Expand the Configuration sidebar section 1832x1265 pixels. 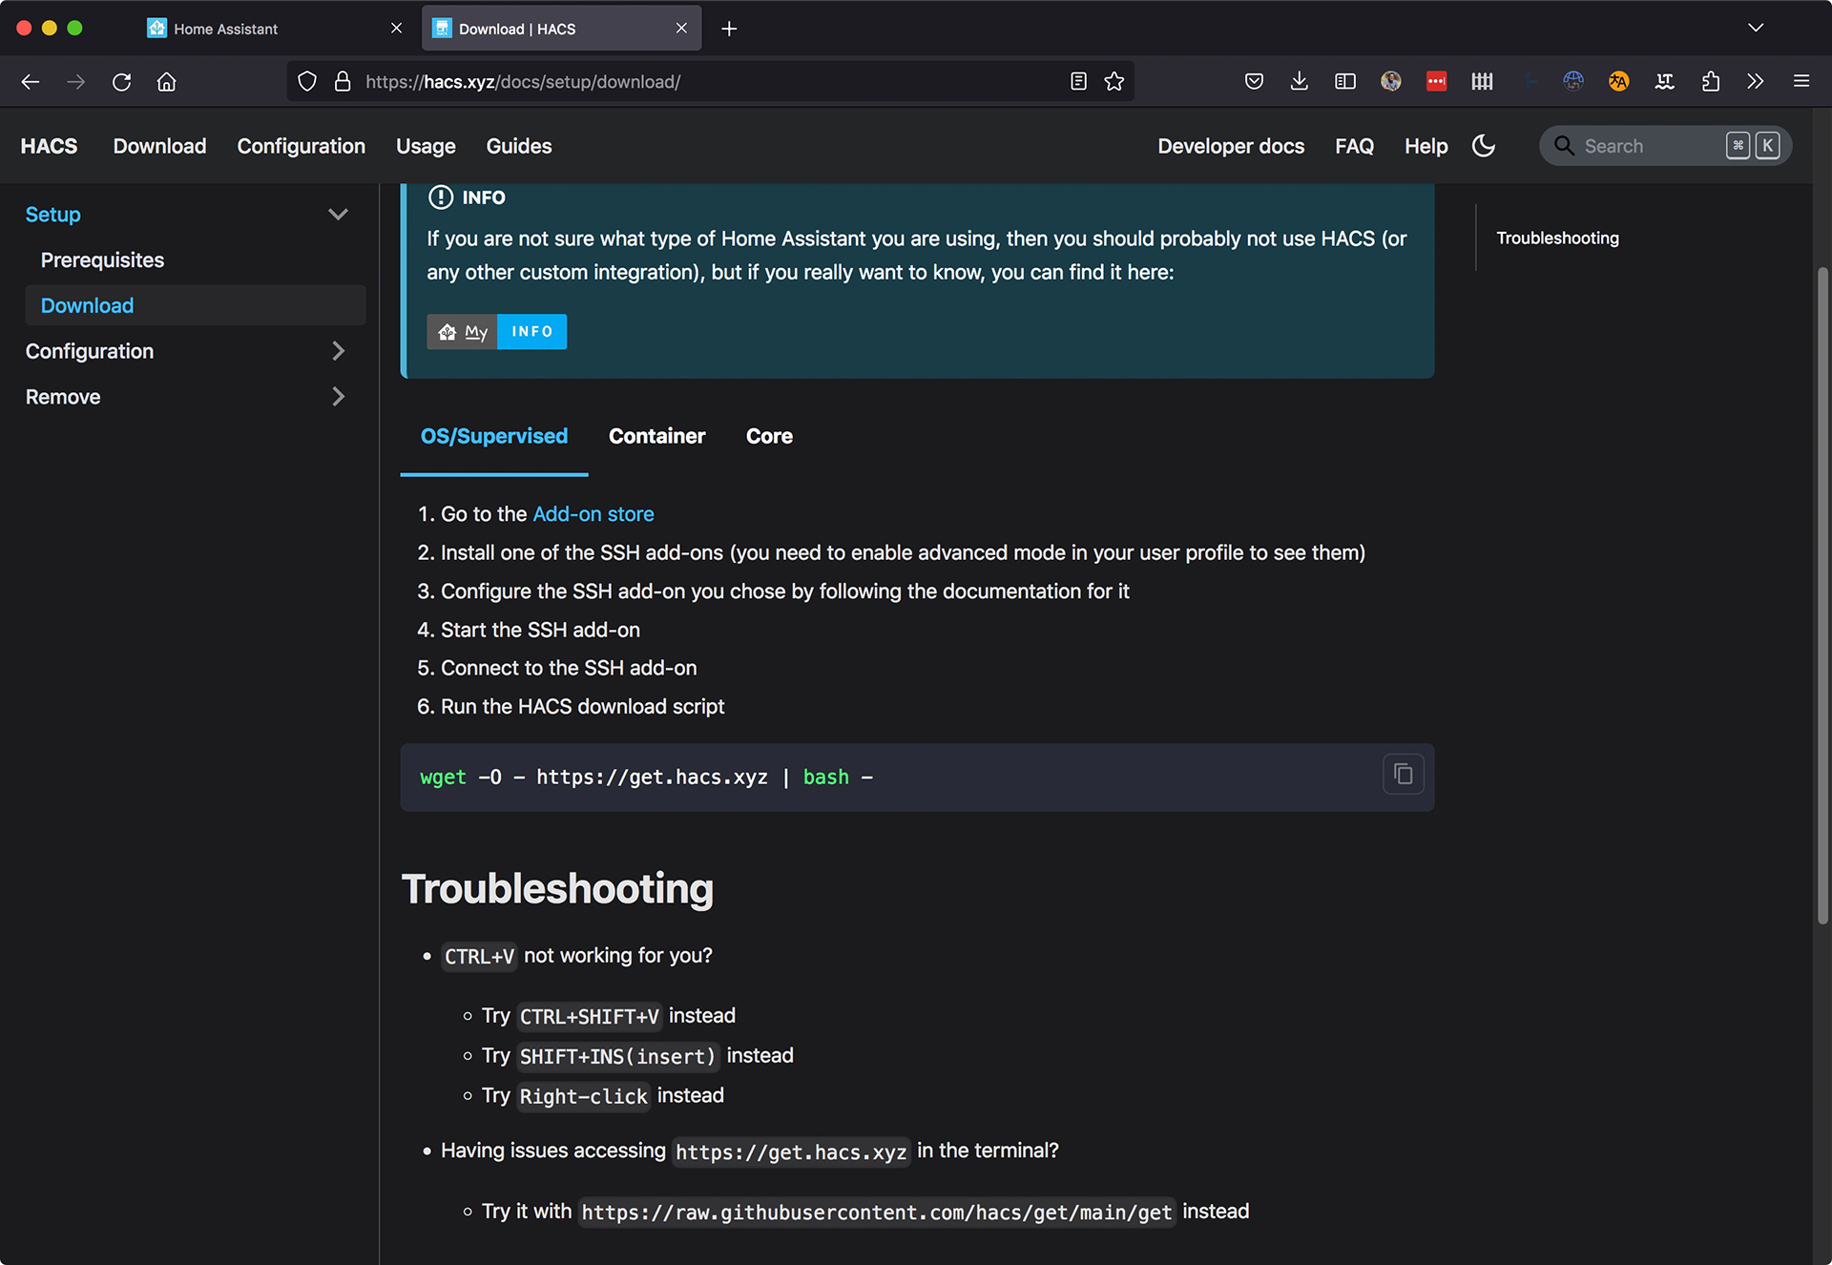click(338, 351)
